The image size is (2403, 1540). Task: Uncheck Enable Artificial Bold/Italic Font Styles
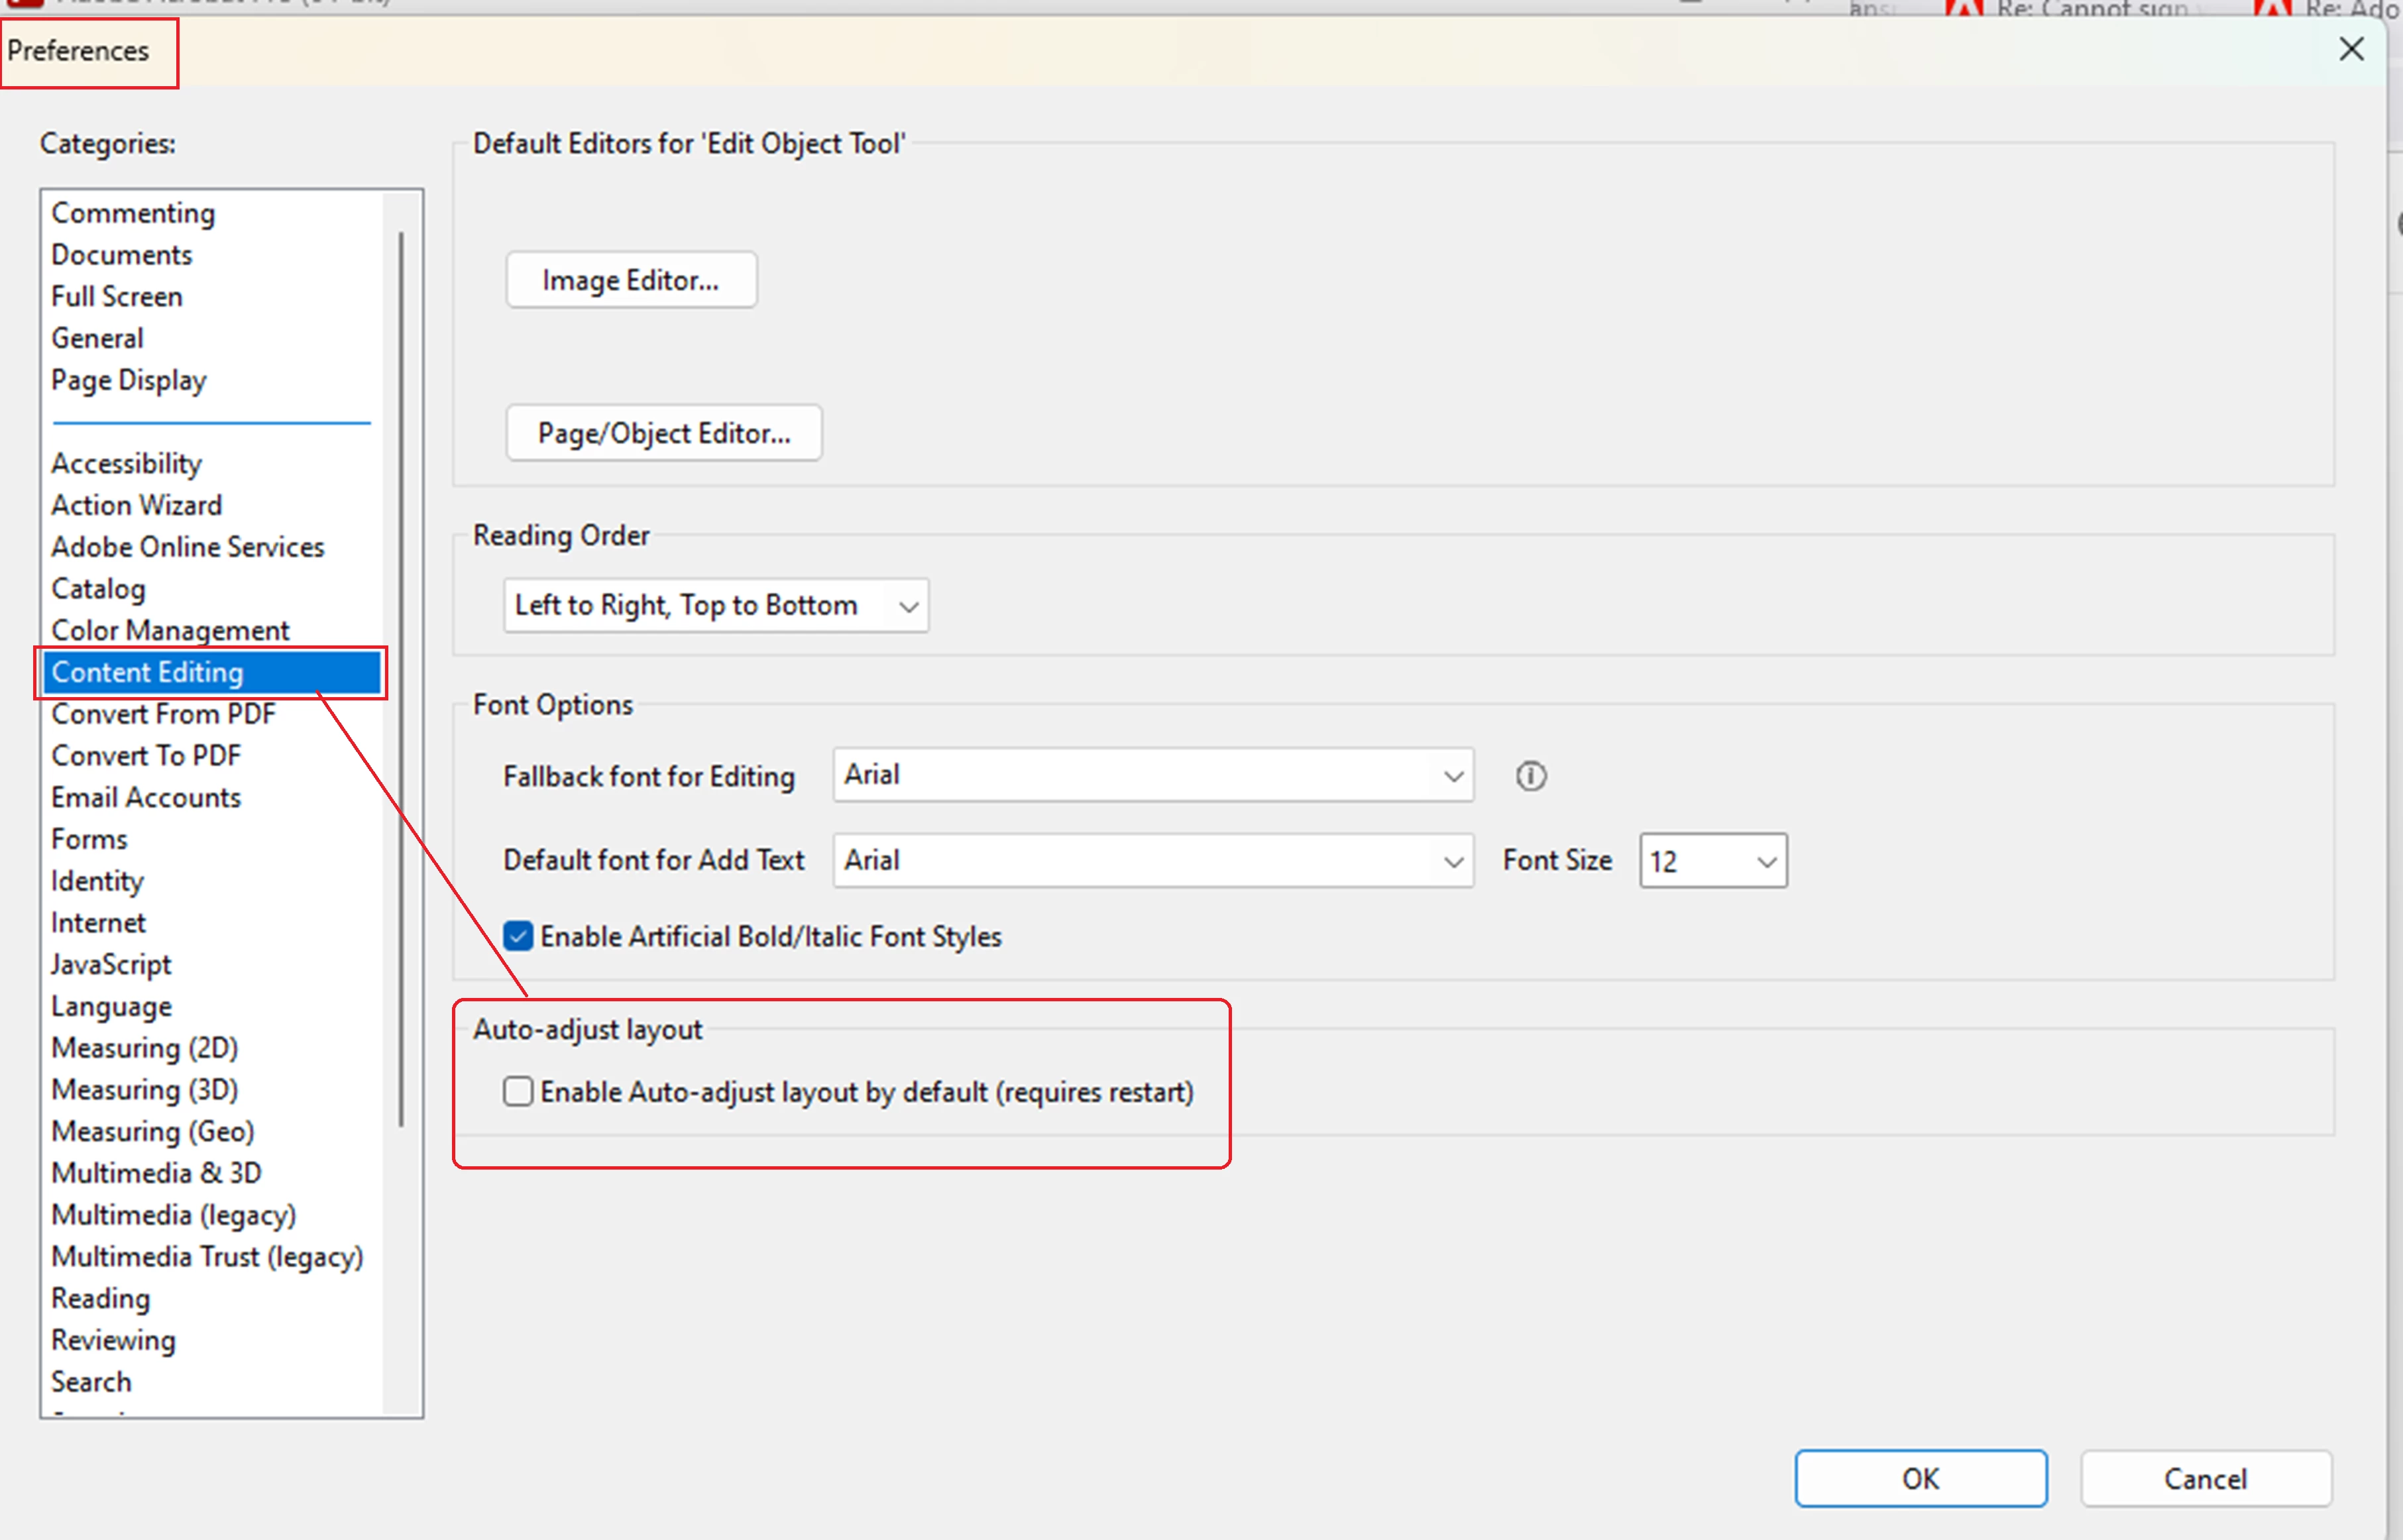(x=518, y=936)
